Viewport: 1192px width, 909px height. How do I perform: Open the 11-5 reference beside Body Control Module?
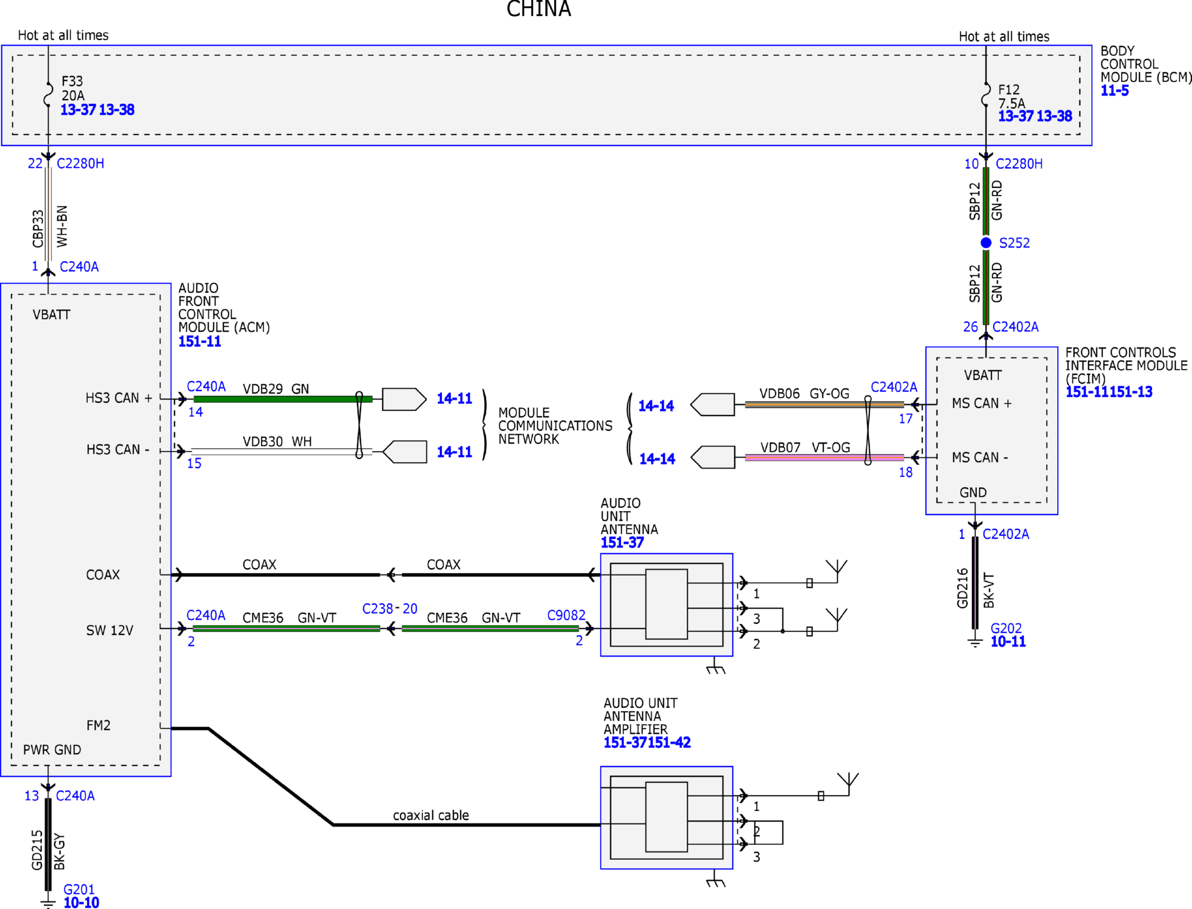pyautogui.click(x=1114, y=91)
